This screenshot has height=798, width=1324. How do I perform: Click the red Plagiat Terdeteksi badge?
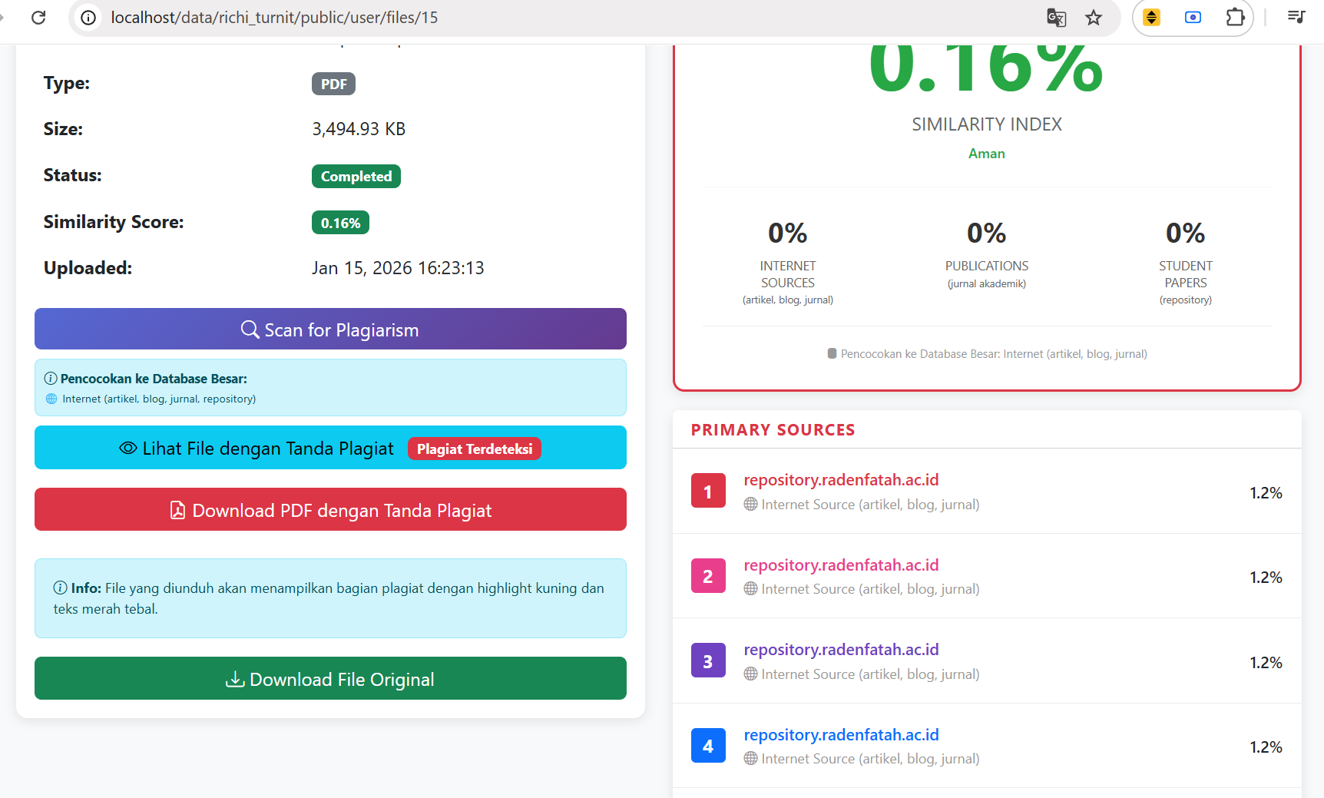point(474,449)
